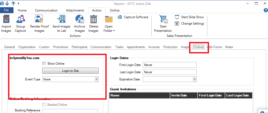Switch to the Communication ribbon tab
The height and width of the screenshot is (113, 268).
tap(46, 10)
